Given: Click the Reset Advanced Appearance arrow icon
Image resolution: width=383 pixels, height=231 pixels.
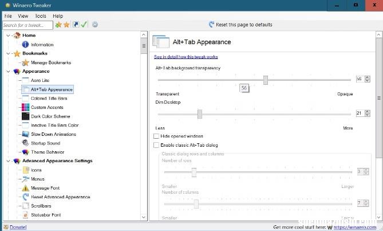Looking at the screenshot, I should (25, 197).
